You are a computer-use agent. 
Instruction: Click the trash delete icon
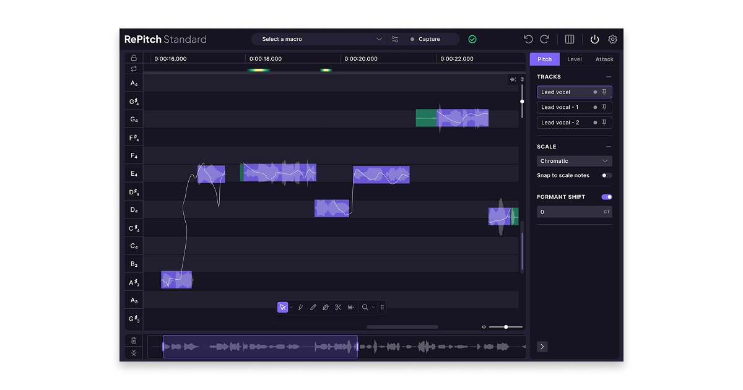[134, 340]
